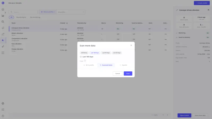Toggle Saved as telemetry for Conveyor drives row
This screenshot has height=119, width=212.
pyautogui.click(x=134, y=29)
